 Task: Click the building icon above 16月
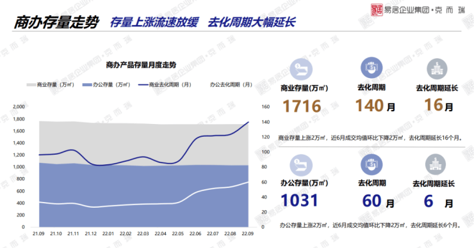[x=437, y=68]
